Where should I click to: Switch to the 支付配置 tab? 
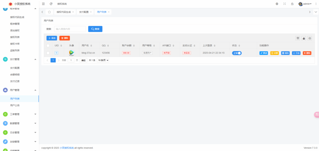[x=84, y=12]
